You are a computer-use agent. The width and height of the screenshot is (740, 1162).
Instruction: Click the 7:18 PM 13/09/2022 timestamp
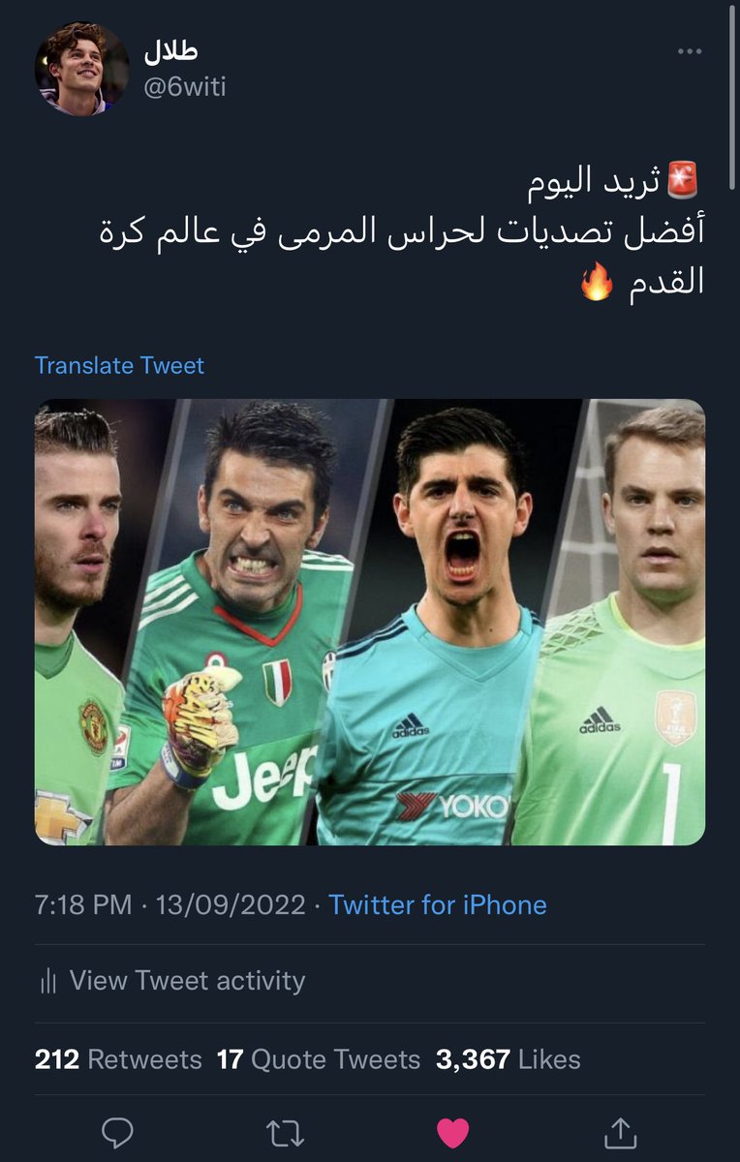pyautogui.click(x=170, y=904)
